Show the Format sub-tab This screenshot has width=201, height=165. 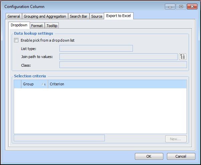(x=37, y=26)
